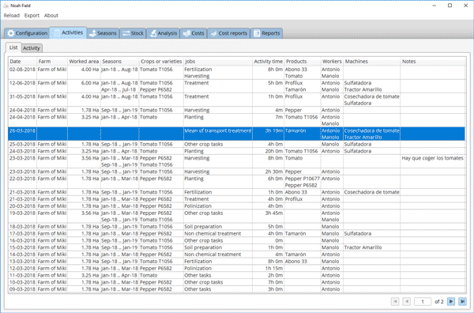This screenshot has width=474, height=313.
Task: Jump to last page arrow
Action: (x=462, y=301)
